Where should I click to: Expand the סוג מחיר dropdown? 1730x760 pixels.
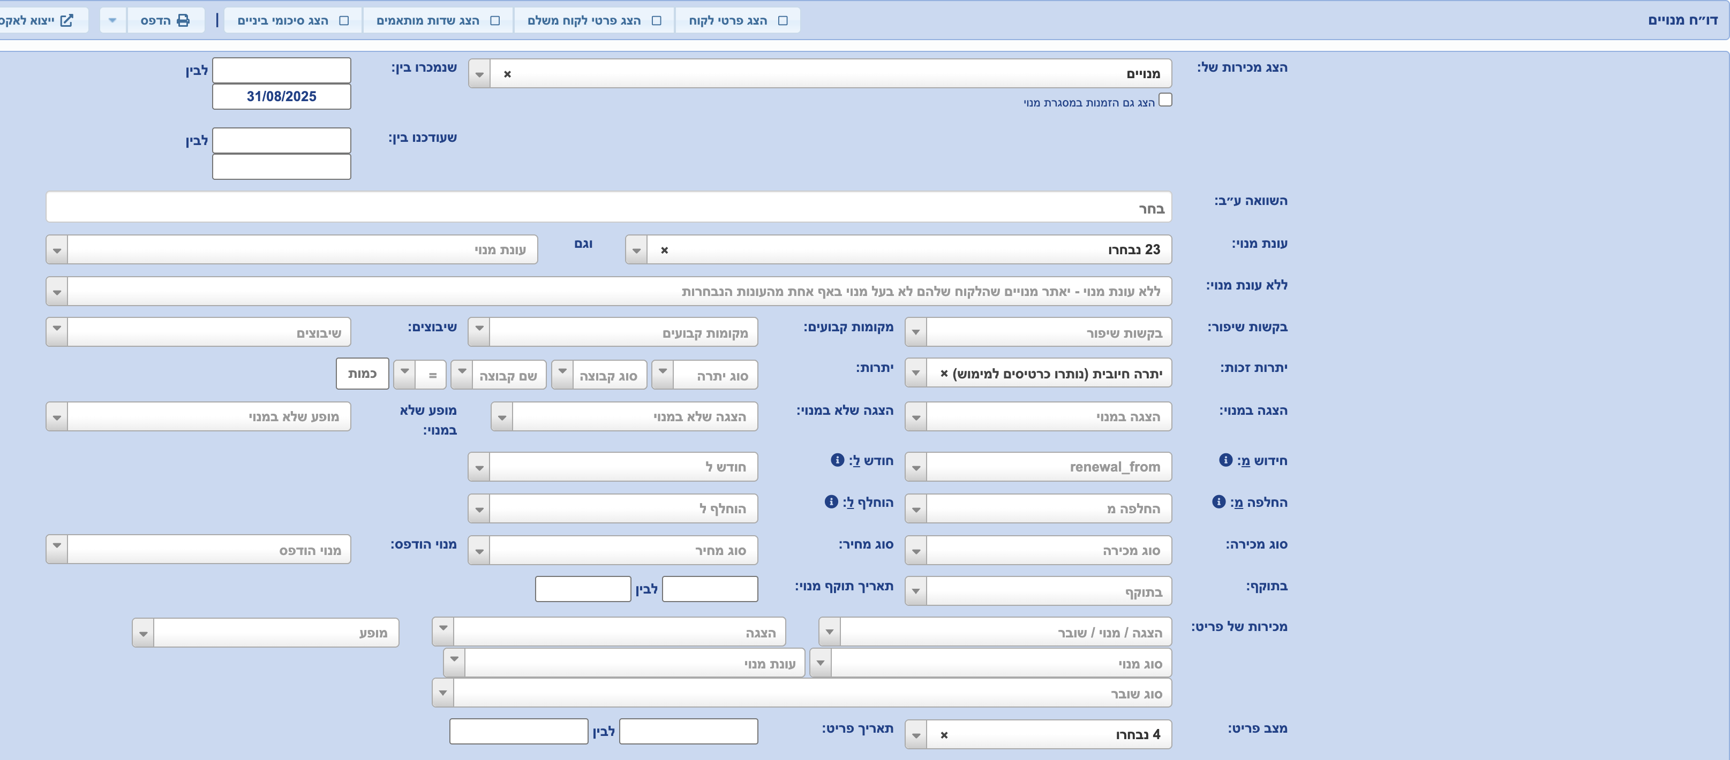point(479,550)
